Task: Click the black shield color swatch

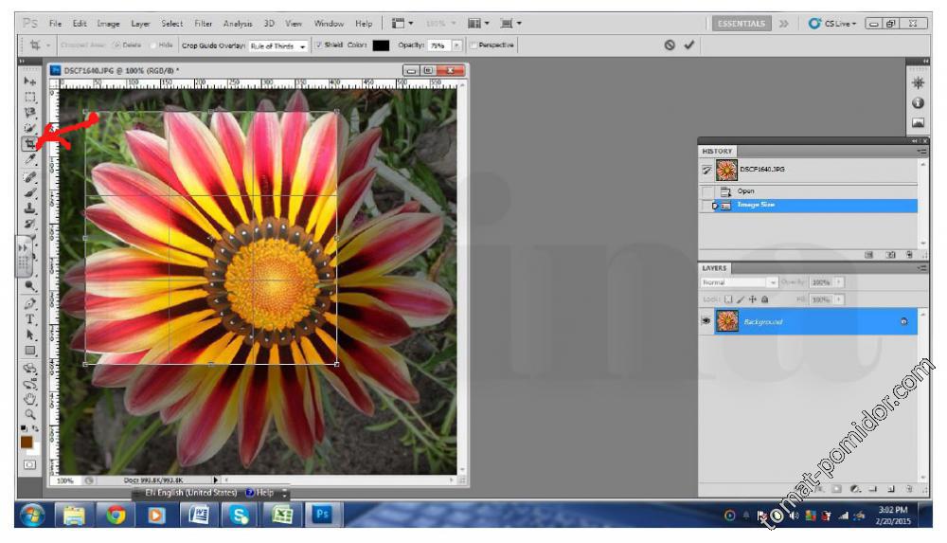Action: 381,45
